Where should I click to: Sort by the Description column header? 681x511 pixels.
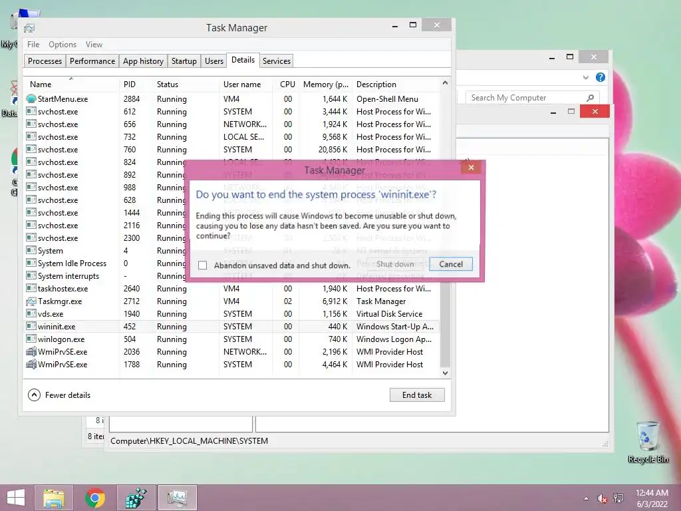(x=395, y=85)
